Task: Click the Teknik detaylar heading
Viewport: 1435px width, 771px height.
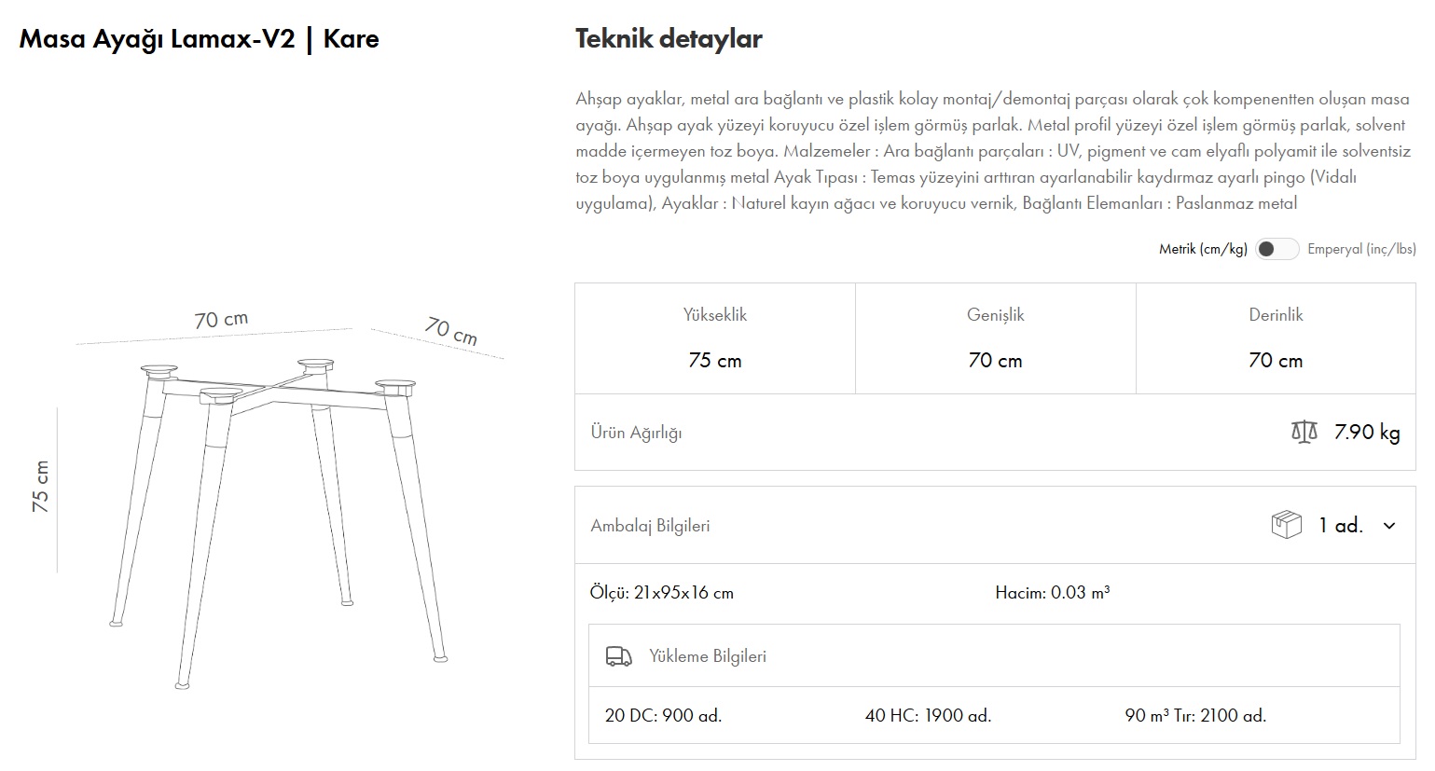Action: [669, 39]
